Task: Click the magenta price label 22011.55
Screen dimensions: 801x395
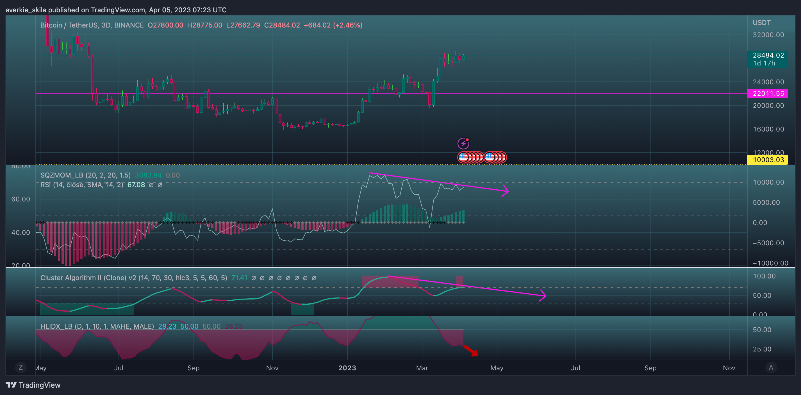Action: tap(767, 94)
